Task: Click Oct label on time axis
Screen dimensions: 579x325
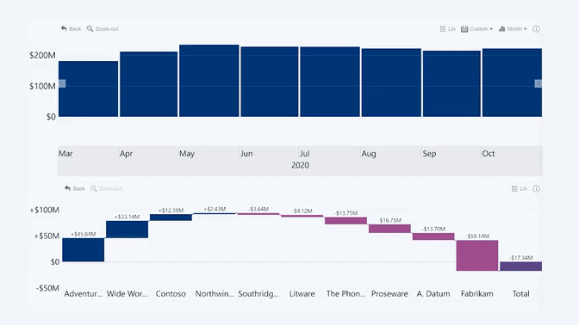Action: click(489, 154)
